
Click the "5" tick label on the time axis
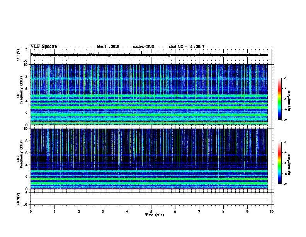[x=151, y=211]
